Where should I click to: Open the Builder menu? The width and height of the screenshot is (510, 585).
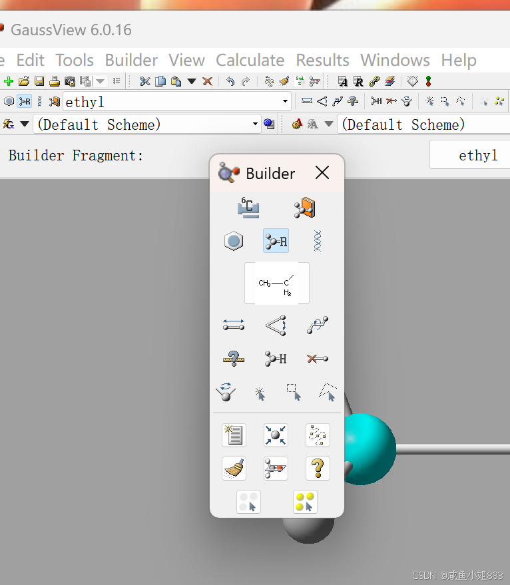click(131, 60)
